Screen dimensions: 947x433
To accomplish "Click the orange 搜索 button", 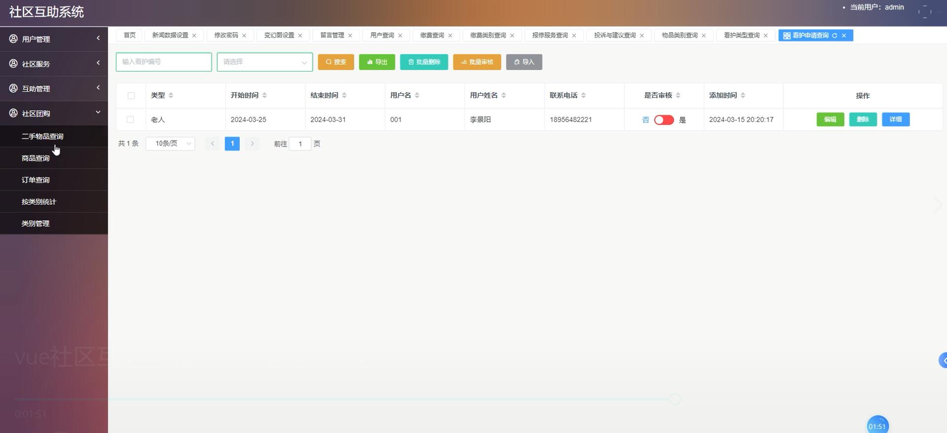I will [x=336, y=62].
